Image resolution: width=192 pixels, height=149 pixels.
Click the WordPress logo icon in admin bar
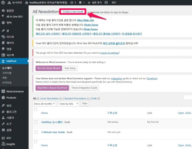tap(3, 3)
